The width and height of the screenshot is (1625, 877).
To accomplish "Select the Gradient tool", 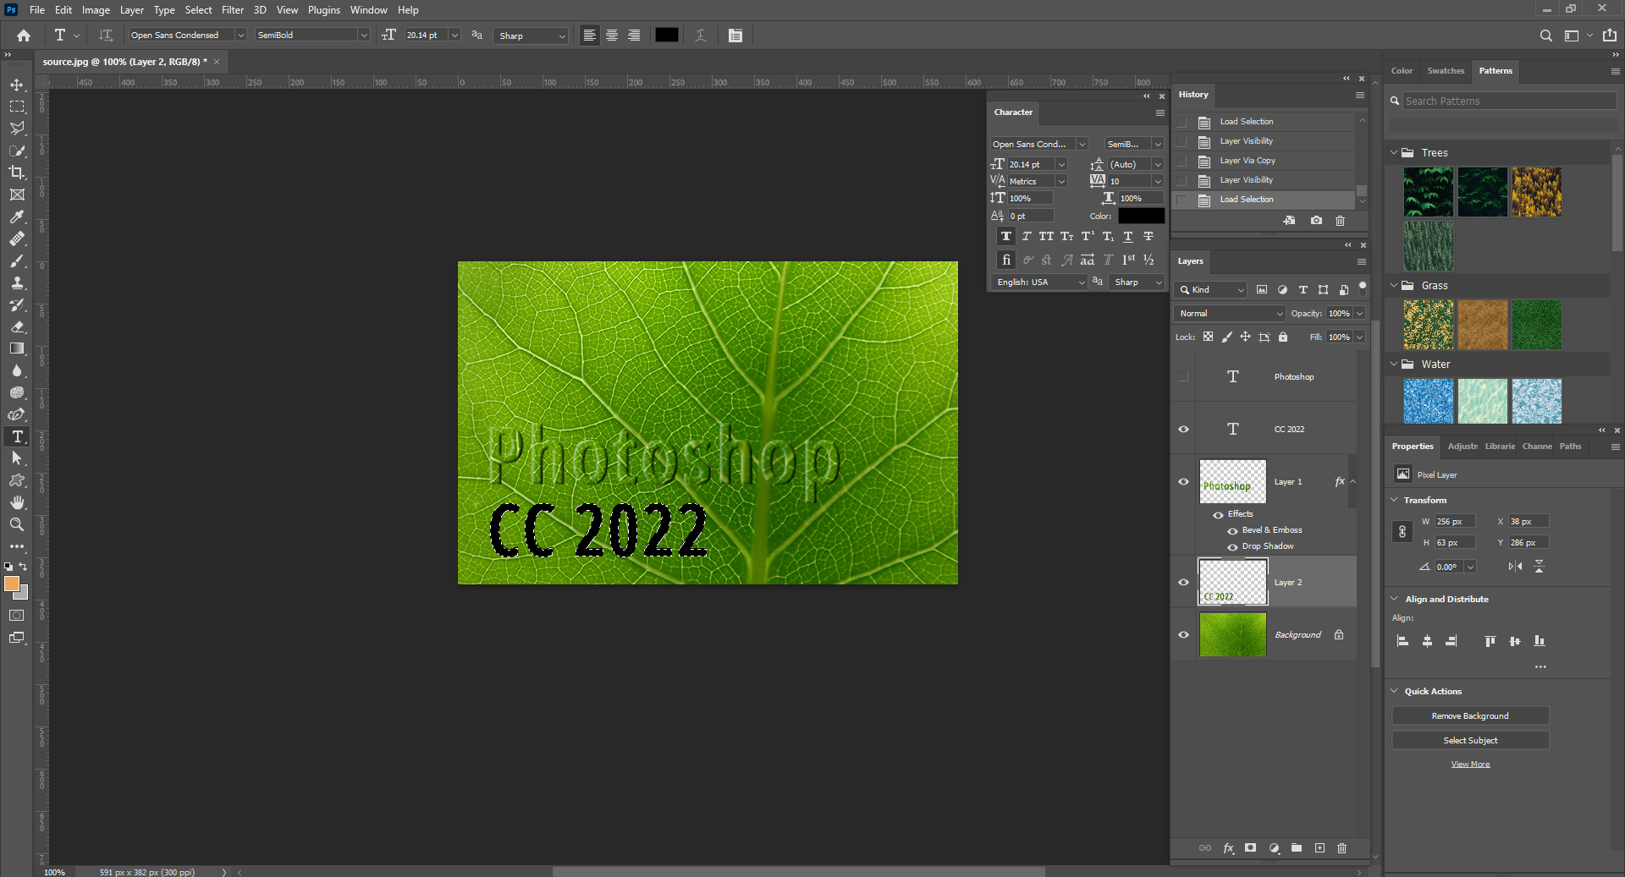I will pyautogui.click(x=17, y=348).
